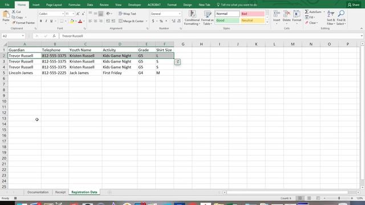Viewport: 365px width, 205px height.
Task: Decrease indent icon
Action: coord(108,21)
